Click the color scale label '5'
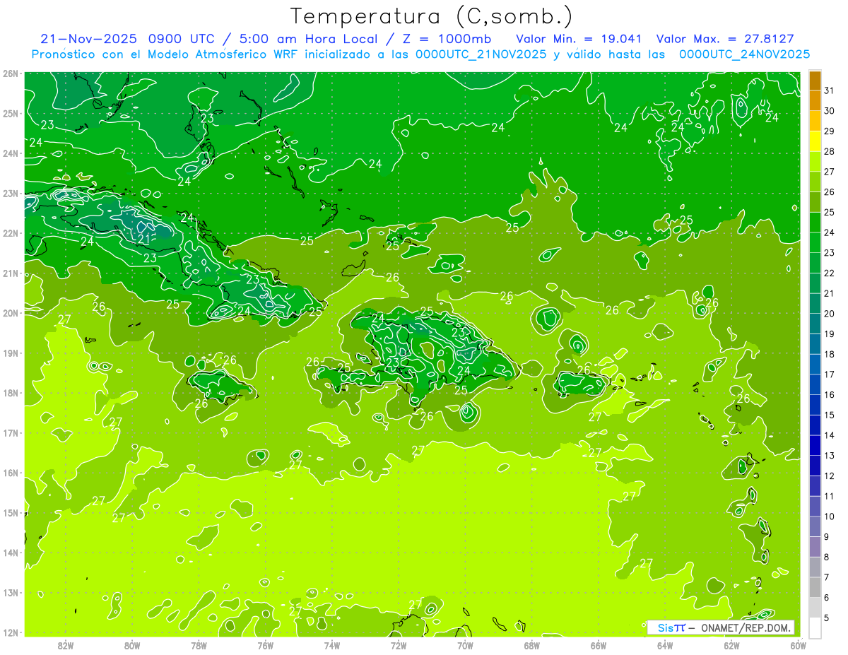Image resolution: width=848 pixels, height=655 pixels. (x=828, y=618)
